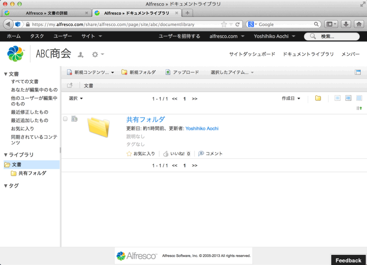Open the bookmarks list toolbar button
Screen dimensions: 367x265
[331, 24]
